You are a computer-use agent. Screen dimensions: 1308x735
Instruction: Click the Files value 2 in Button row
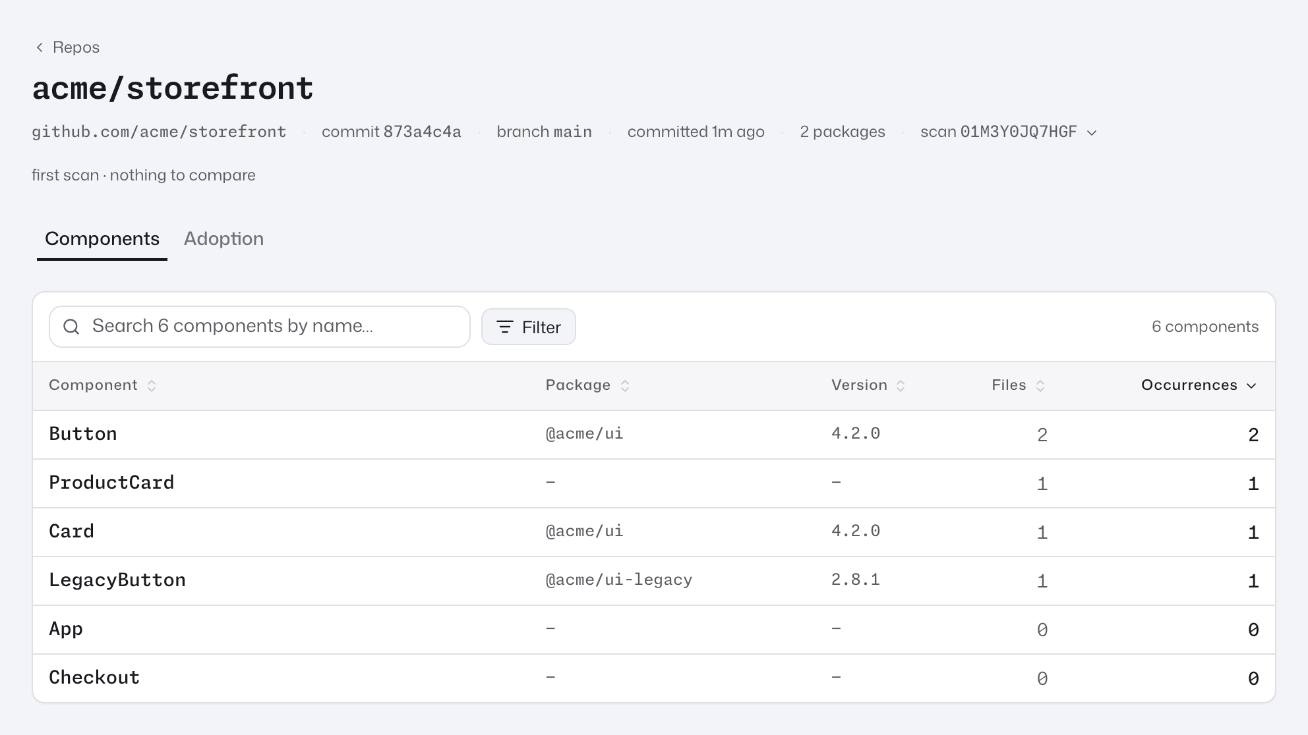click(1042, 435)
